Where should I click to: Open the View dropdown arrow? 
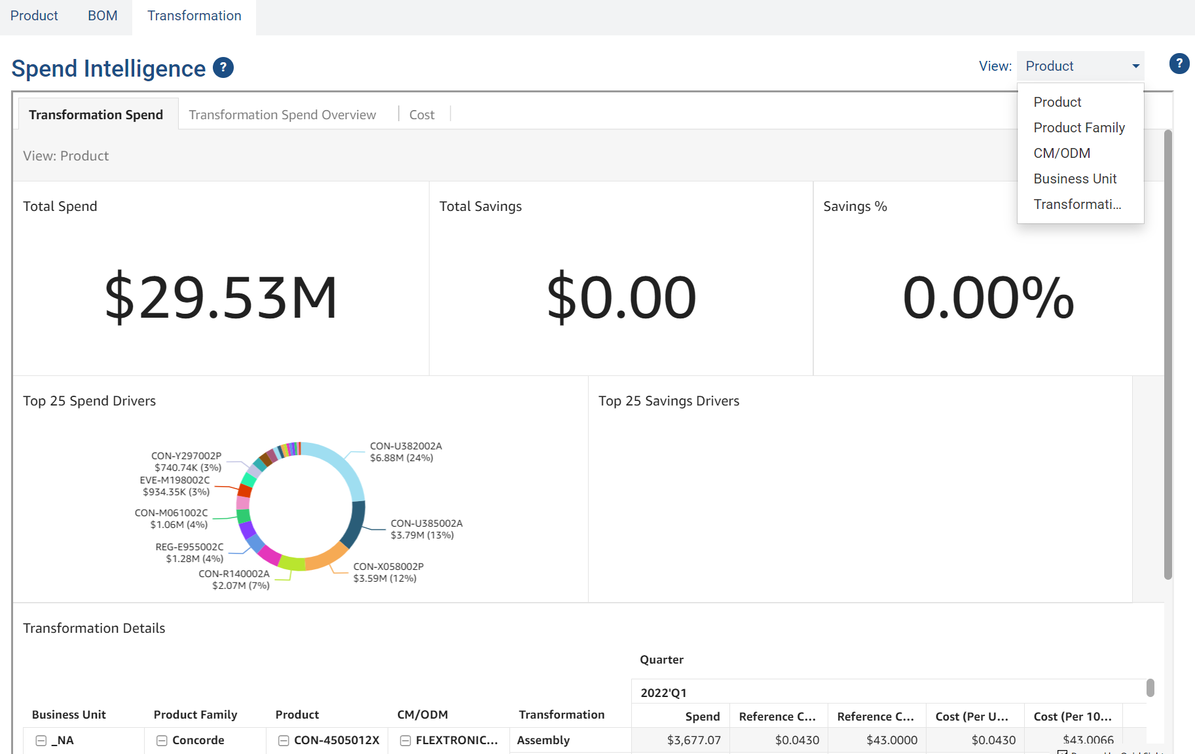click(x=1135, y=66)
